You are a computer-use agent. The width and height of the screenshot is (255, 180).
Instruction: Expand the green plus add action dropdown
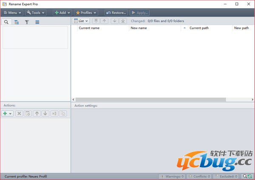click(x=8, y=114)
